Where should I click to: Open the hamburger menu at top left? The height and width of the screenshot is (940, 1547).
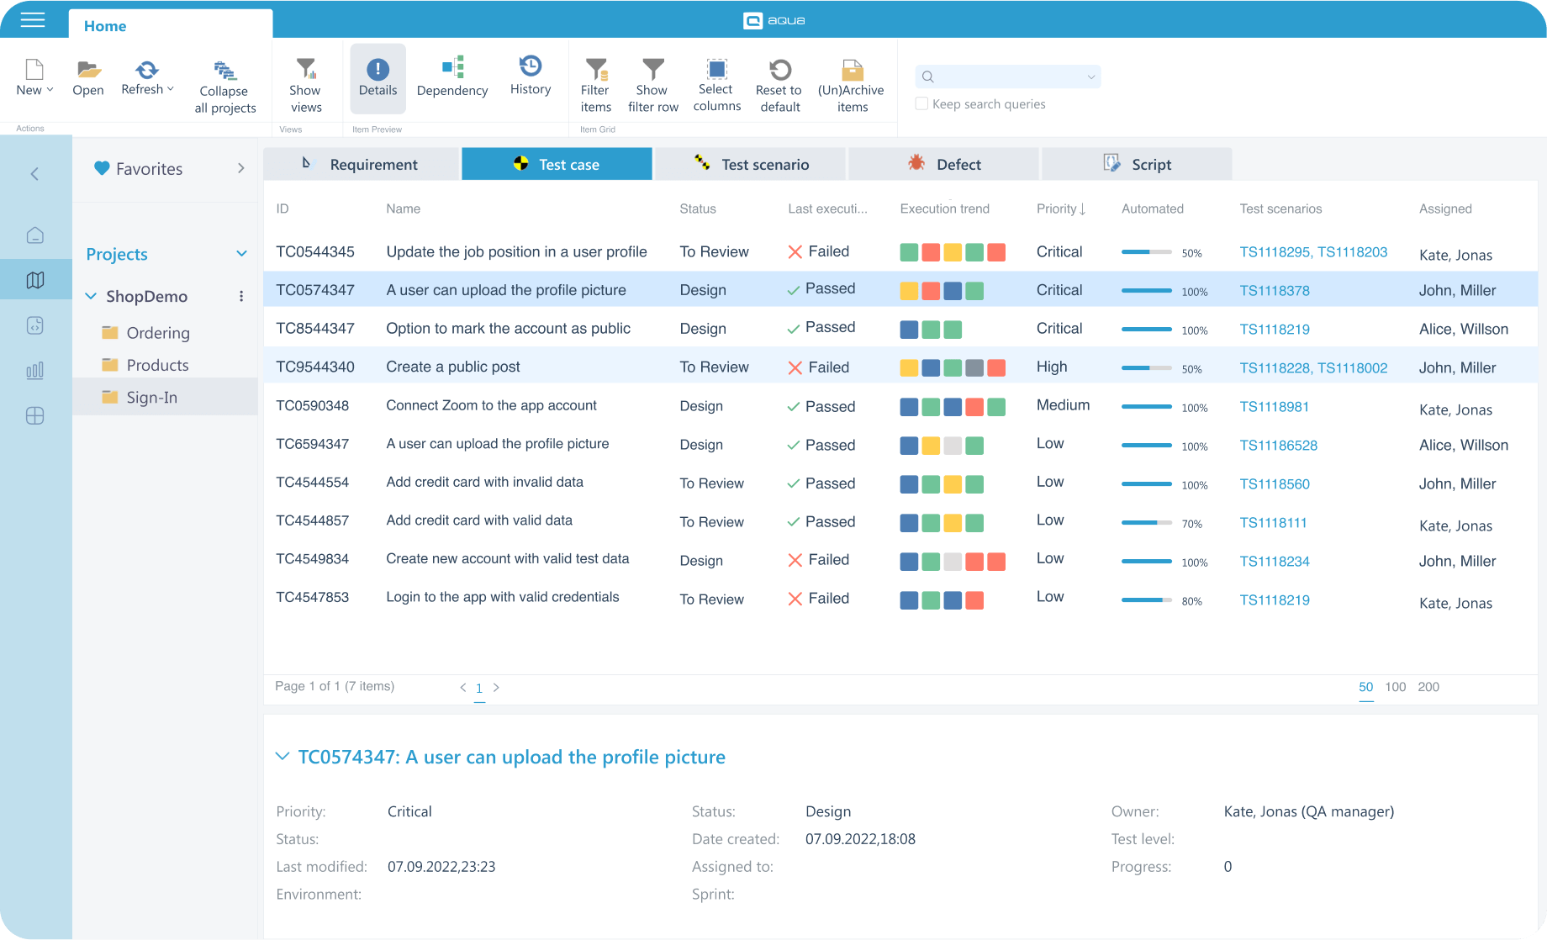pyautogui.click(x=33, y=19)
